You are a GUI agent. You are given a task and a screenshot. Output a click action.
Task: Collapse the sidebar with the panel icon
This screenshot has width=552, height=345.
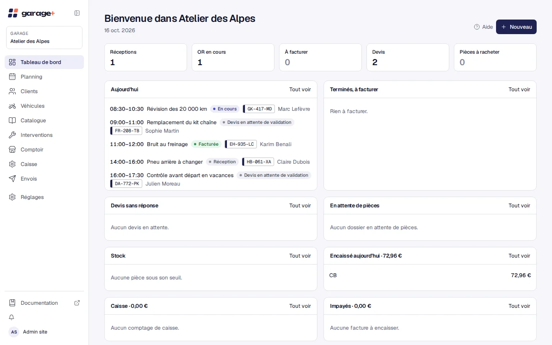point(77,13)
